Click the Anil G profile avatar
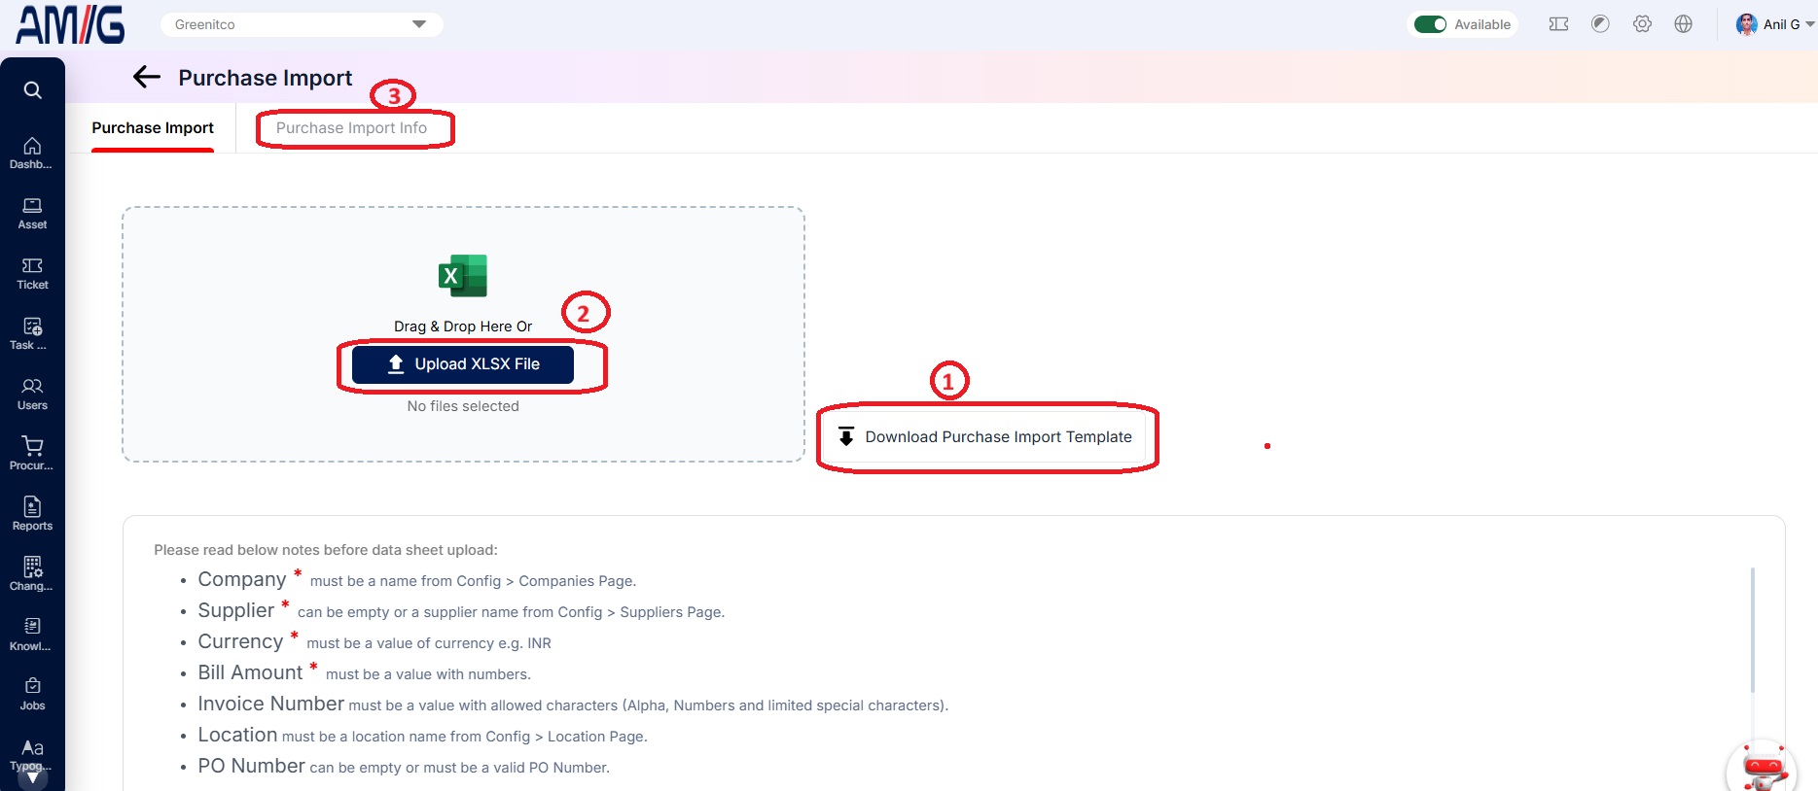Screen dimensions: 1818x791 [x=1747, y=24]
